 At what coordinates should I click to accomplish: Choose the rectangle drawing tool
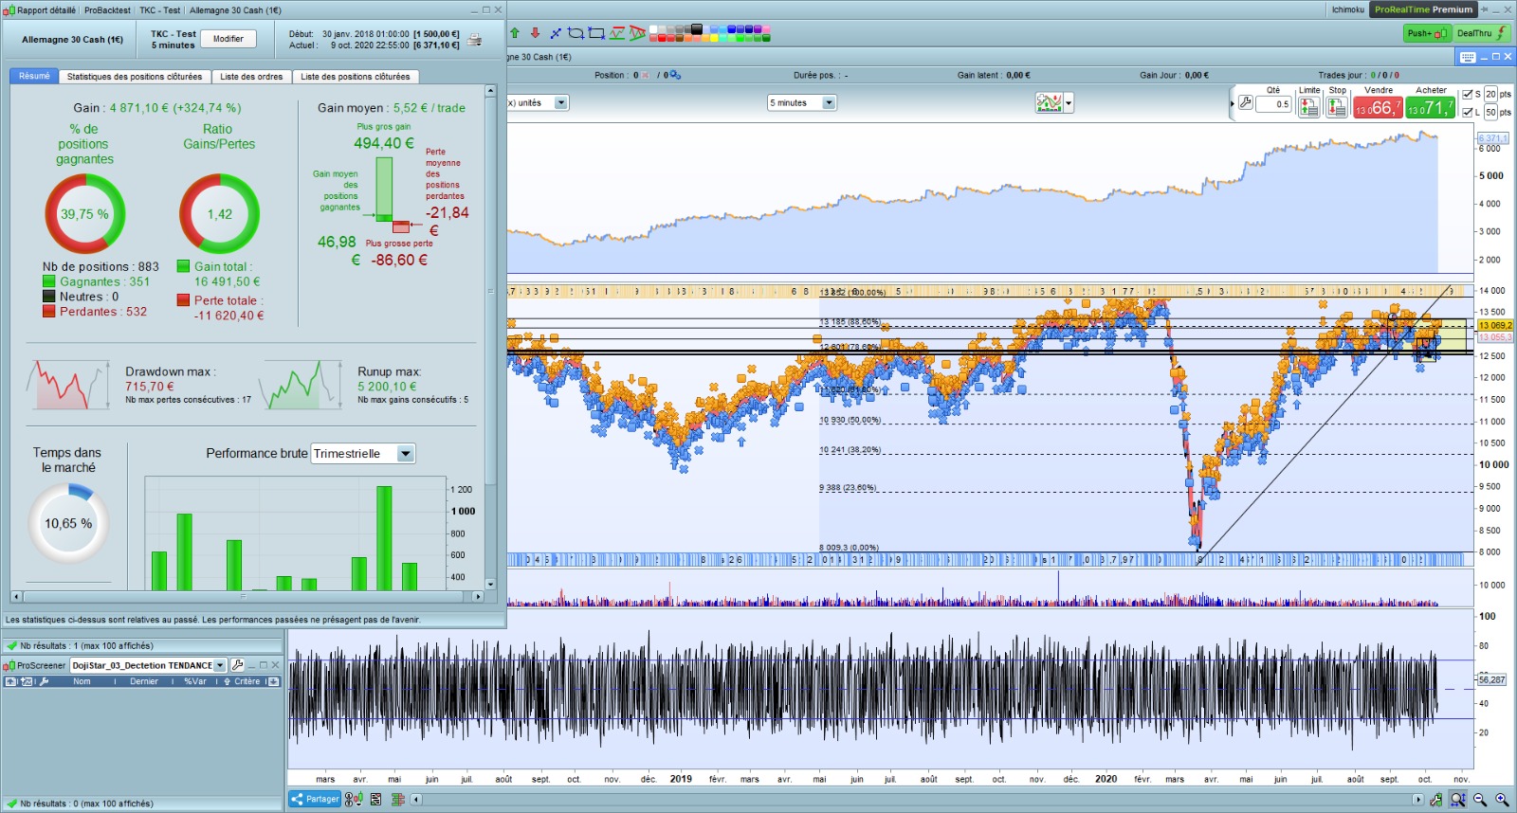click(x=596, y=33)
